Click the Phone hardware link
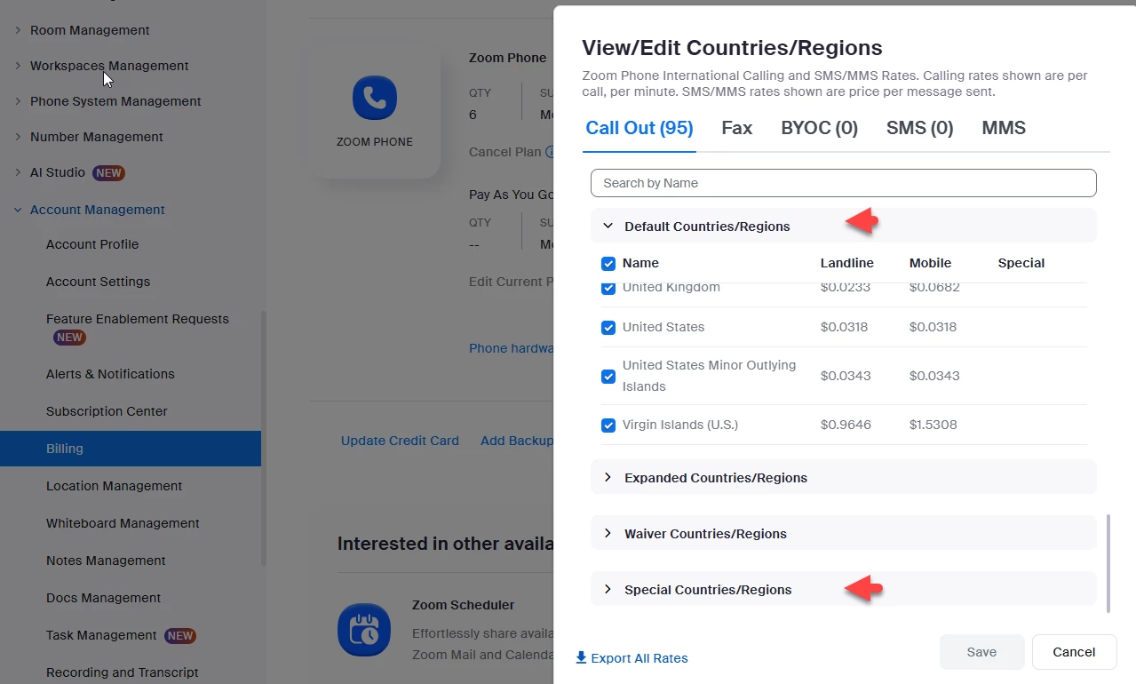This screenshot has width=1136, height=684. [x=511, y=348]
